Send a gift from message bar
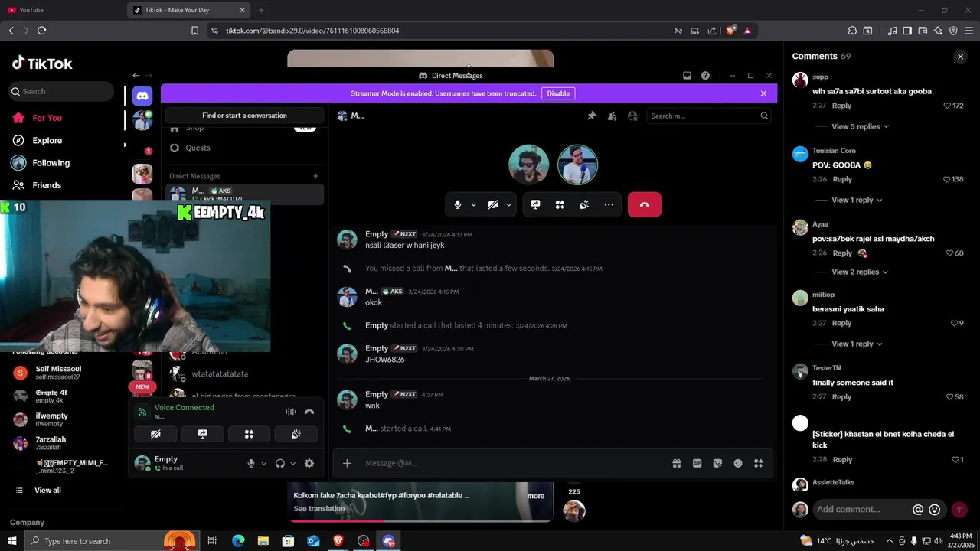Image resolution: width=980 pixels, height=551 pixels. pos(677,463)
